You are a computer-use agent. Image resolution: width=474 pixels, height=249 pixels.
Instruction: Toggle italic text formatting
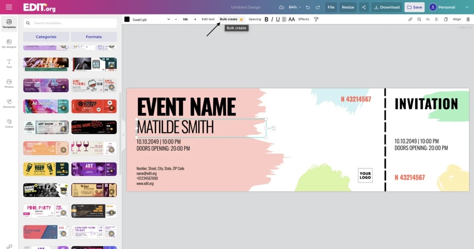click(x=272, y=19)
